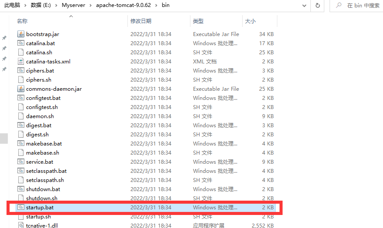Select the file name catalina-tasks.xml
This screenshot has height=228, width=383.
tap(48, 62)
